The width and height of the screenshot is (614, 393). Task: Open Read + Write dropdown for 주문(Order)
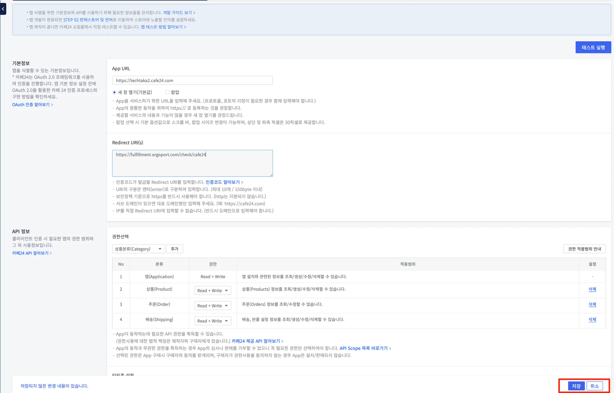coord(213,306)
